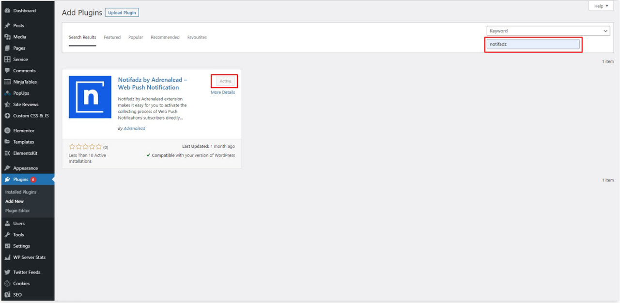Viewport: 620px width, 303px height.
Task: Click the Elementor icon in sidebar
Action: [7, 131]
